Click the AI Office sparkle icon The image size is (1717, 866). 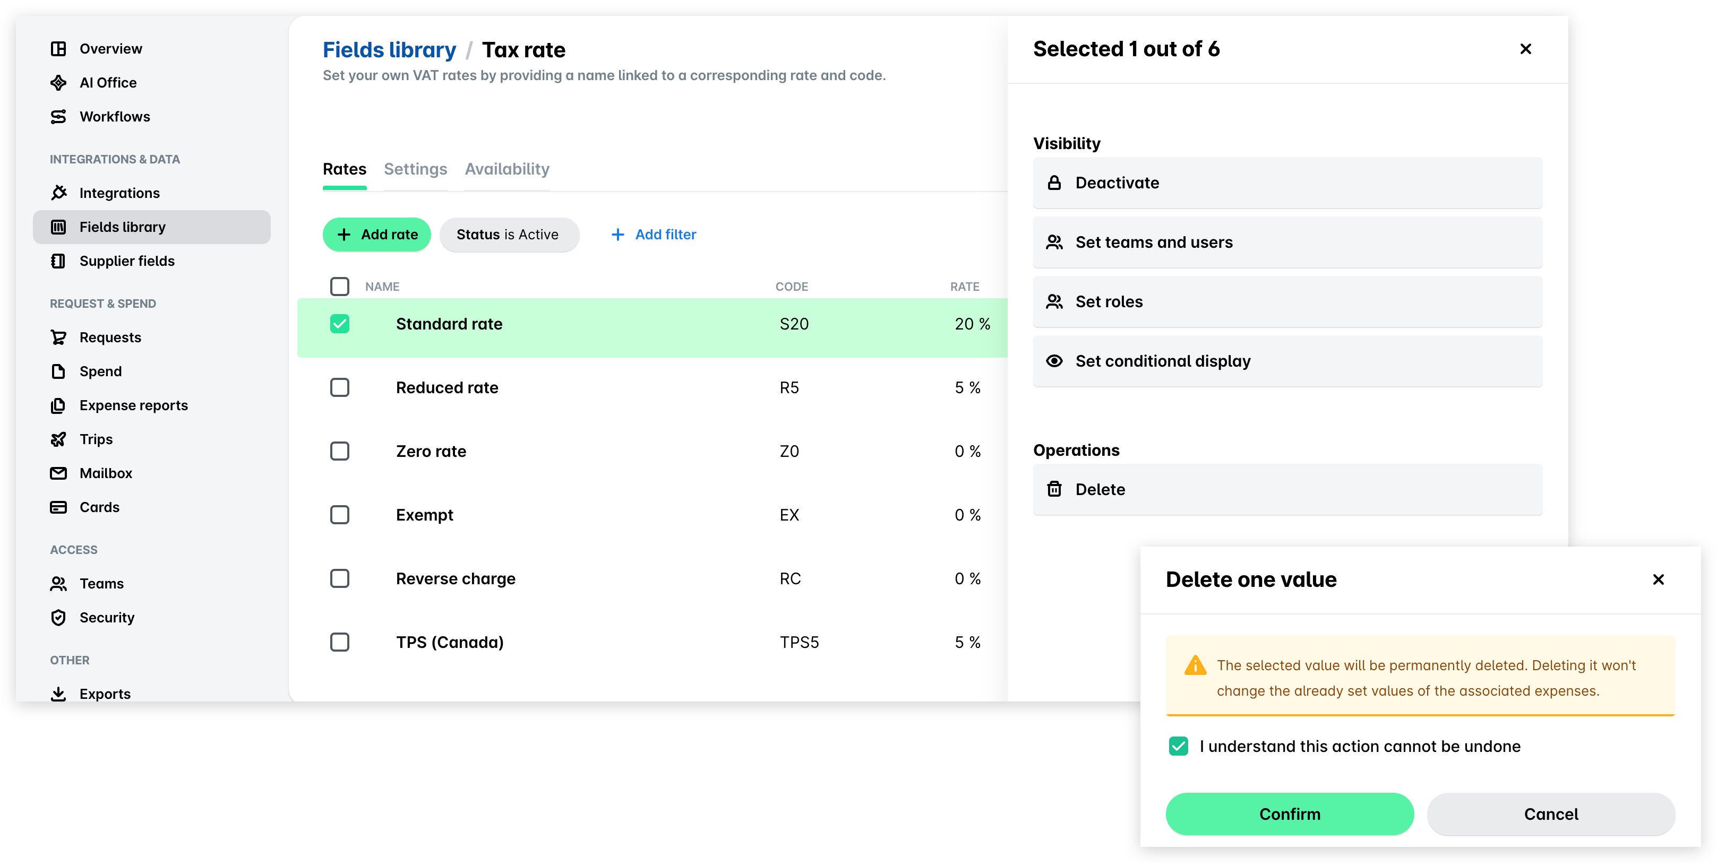[58, 83]
